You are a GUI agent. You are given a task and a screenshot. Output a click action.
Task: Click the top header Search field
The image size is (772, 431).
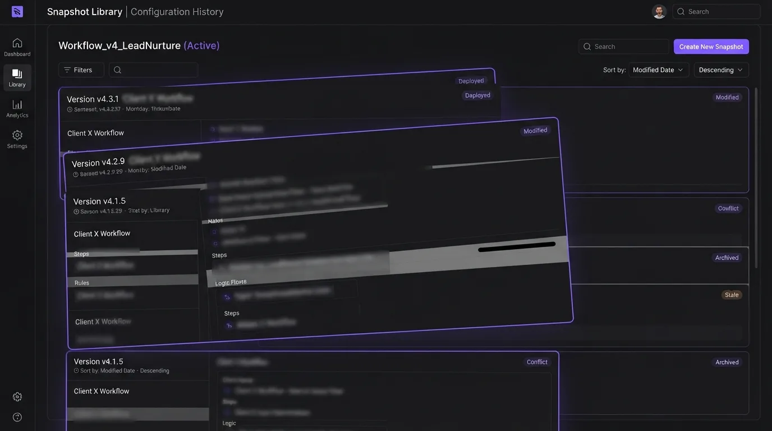pyautogui.click(x=716, y=11)
